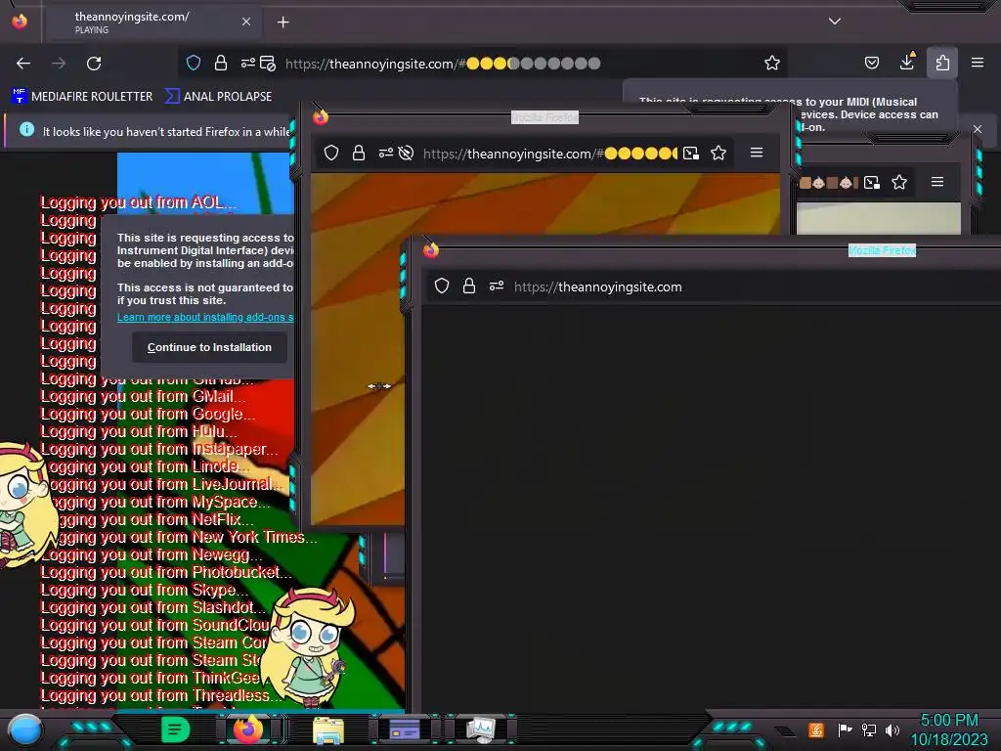
Task: Open hamburger menu of the middle Firefox window
Action: 757,153
